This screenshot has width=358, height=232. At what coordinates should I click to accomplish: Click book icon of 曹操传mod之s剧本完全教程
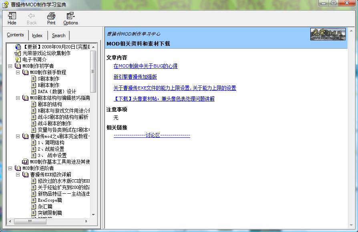click(x=25, y=137)
